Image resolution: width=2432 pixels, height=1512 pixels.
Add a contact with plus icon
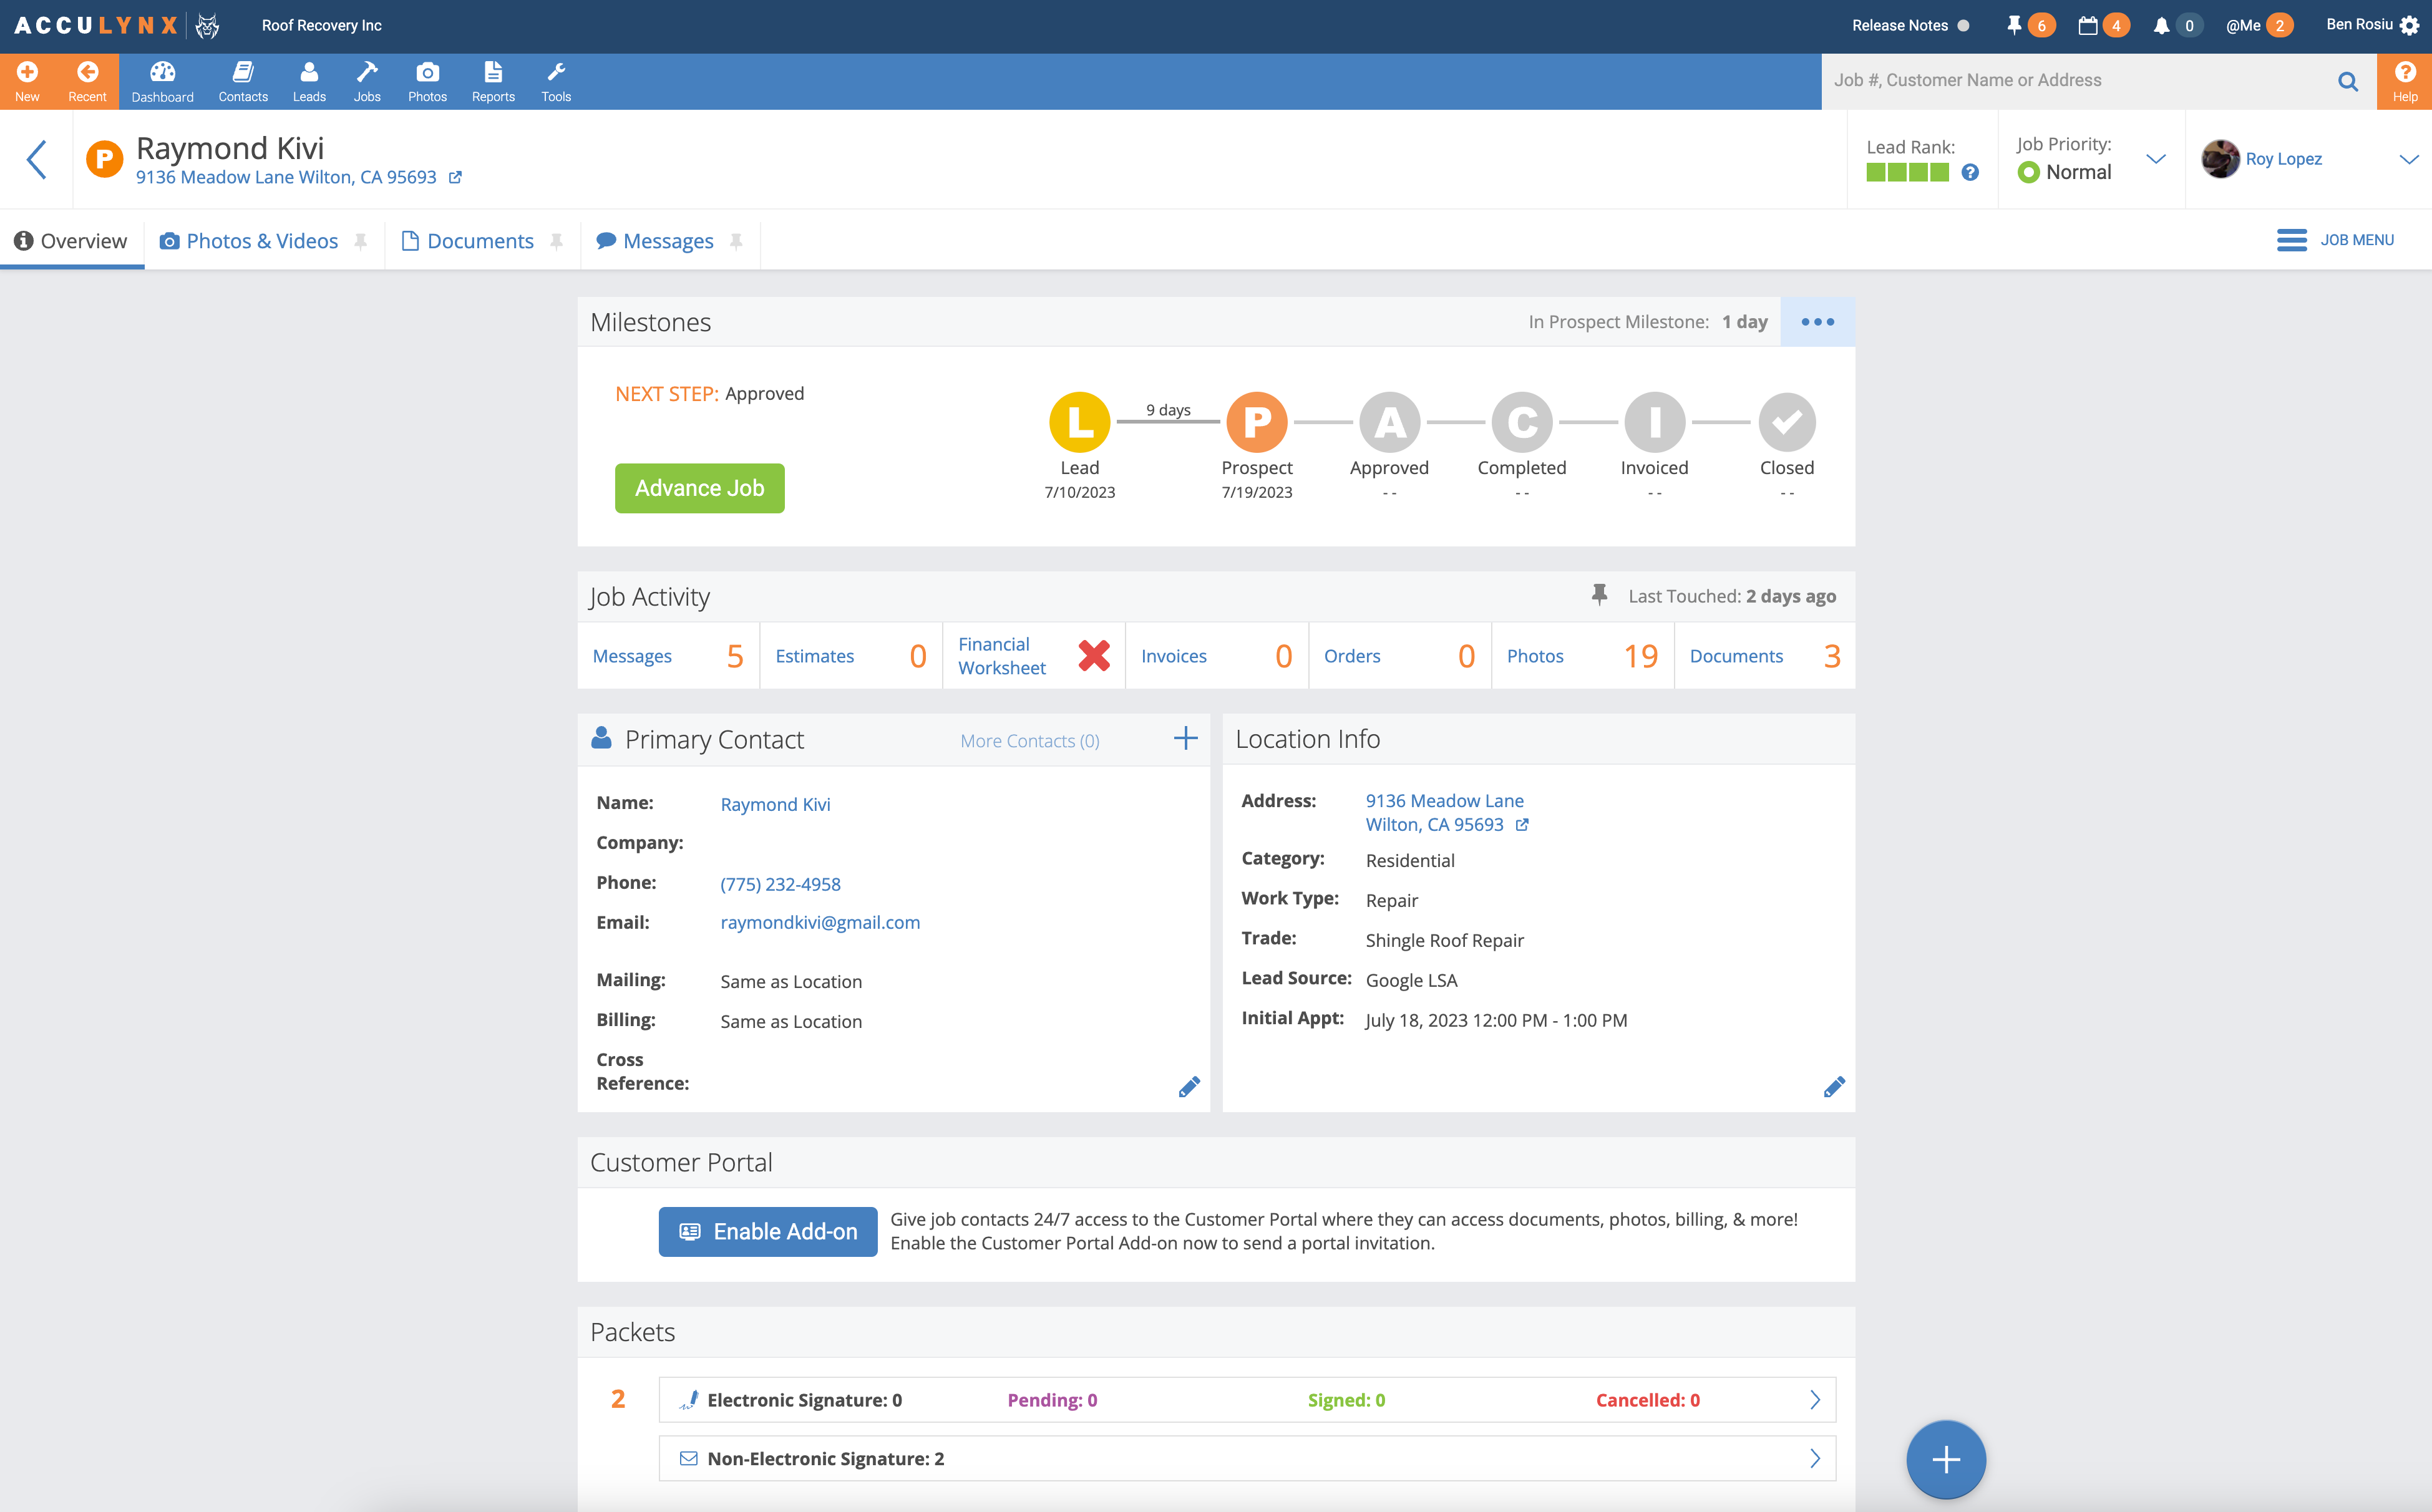click(1185, 739)
